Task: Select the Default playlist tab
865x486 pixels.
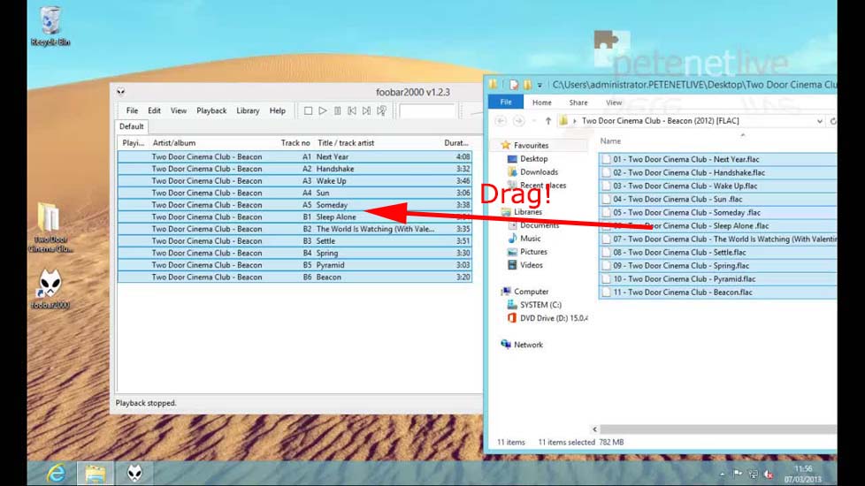Action: point(131,126)
